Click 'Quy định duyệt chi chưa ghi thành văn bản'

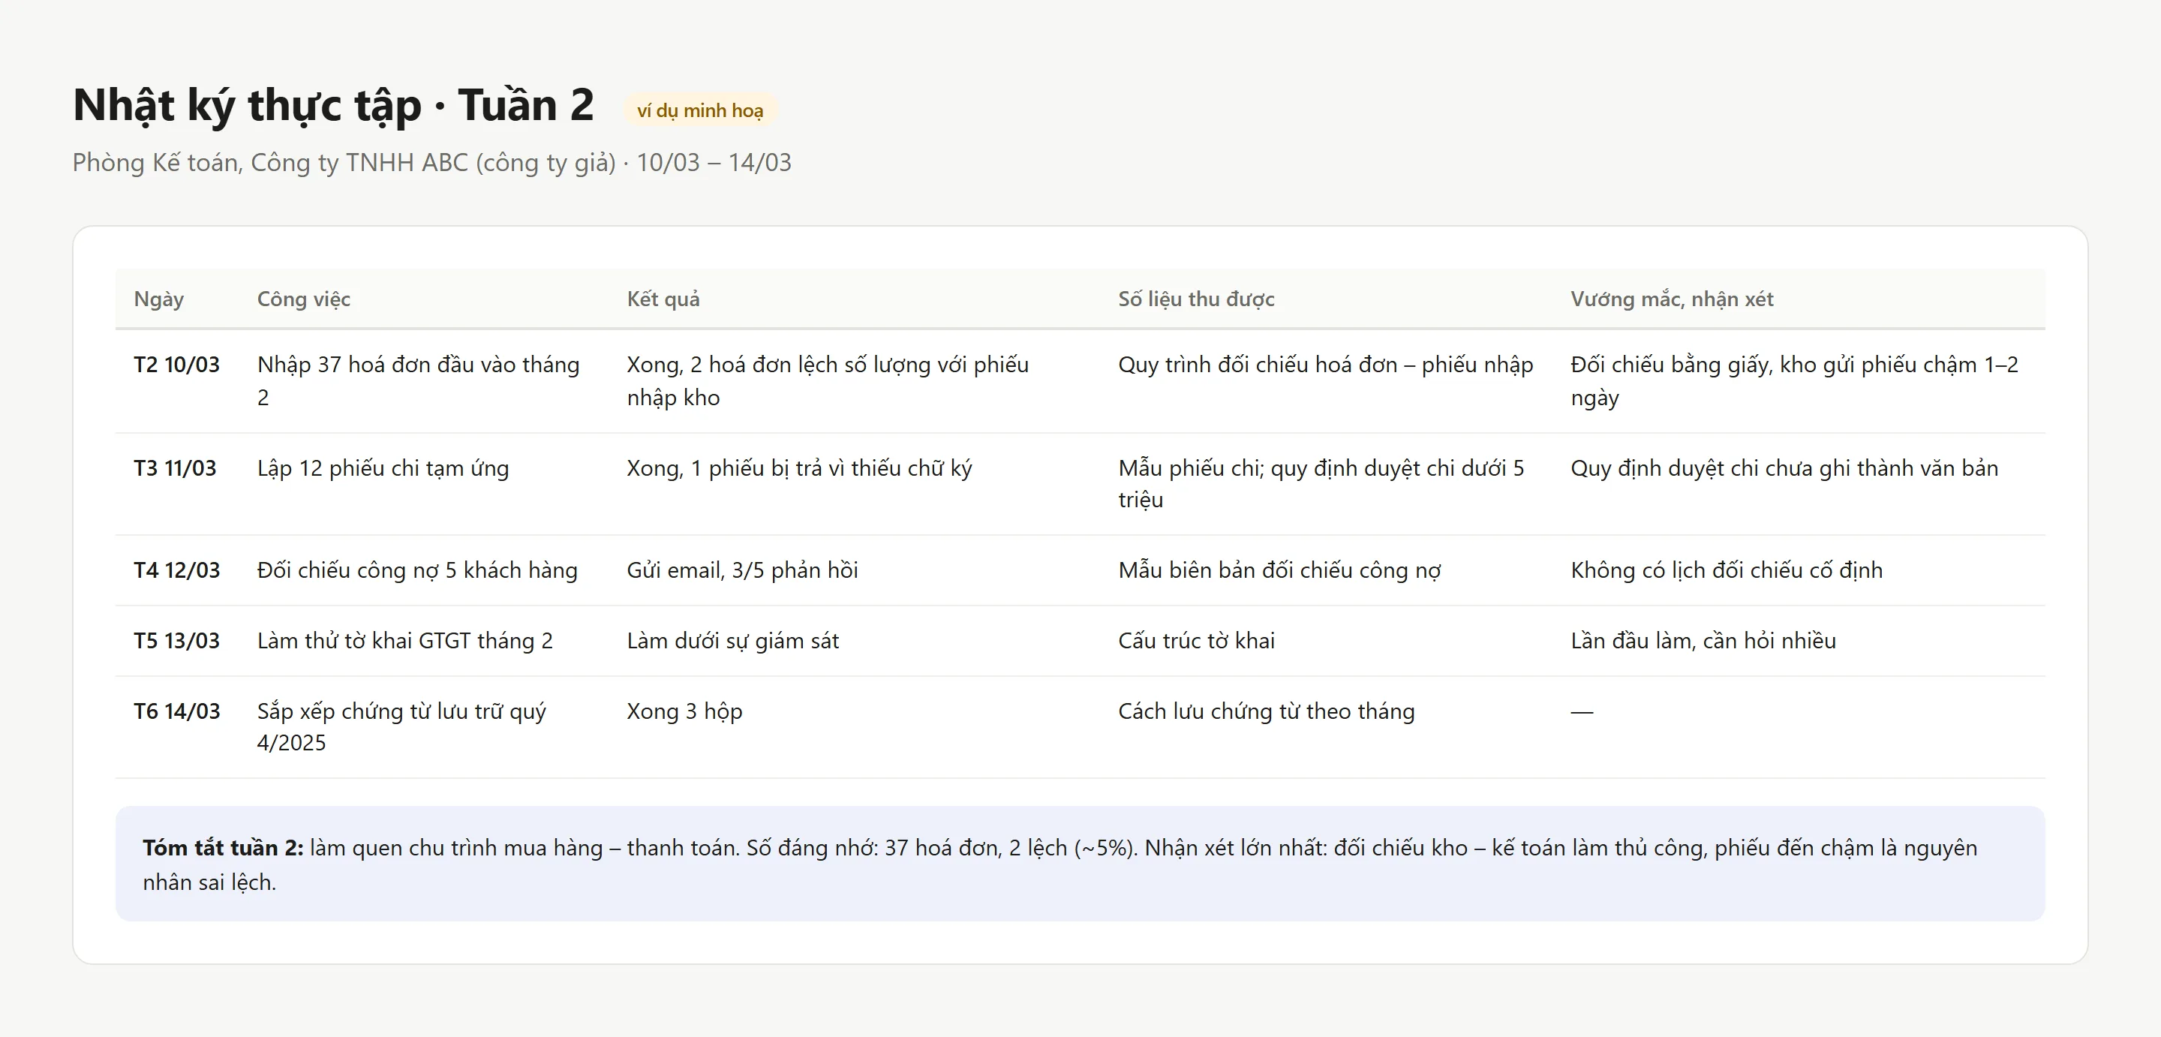coord(1784,468)
